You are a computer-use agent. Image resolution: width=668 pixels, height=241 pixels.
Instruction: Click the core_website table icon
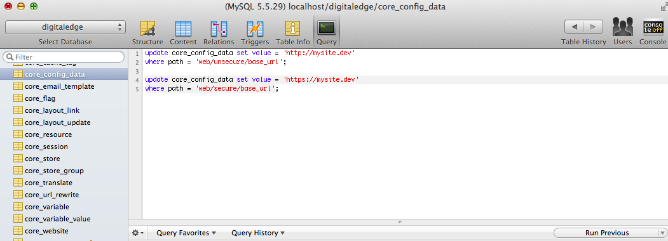[18, 231]
